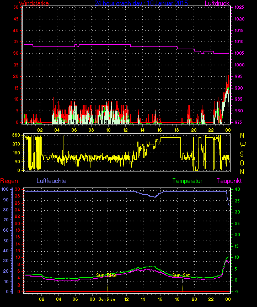The height and width of the screenshot is (307, 257).
Task: Click the yellow O compass letter
Action: (242, 163)
